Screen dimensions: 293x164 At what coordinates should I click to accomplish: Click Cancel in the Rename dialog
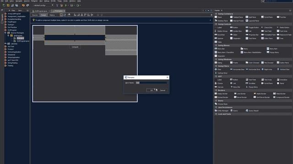(x=163, y=90)
